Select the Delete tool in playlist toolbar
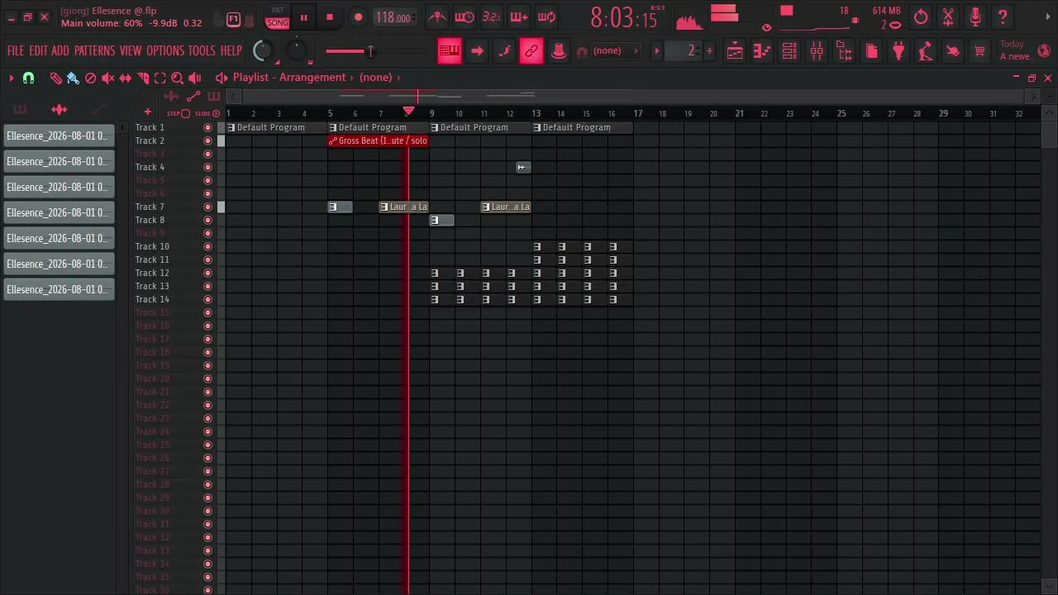Screen dimensions: 1058x595 coord(91,78)
